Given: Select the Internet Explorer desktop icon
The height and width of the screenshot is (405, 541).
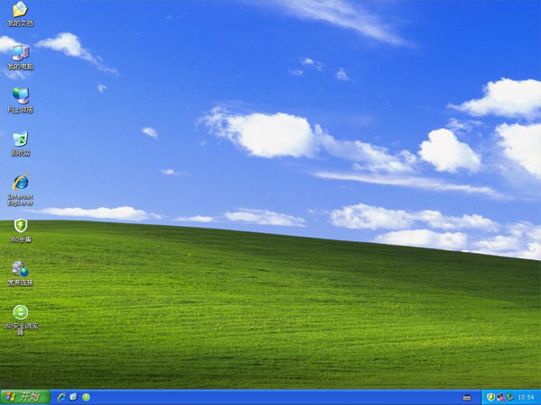Looking at the screenshot, I should click(x=21, y=190).
